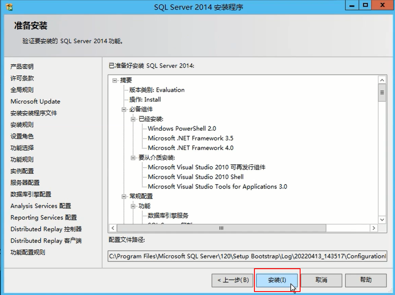This screenshot has height=295, width=395.
Task: Select the 版本类别: Evaluation row
Action: pyautogui.click(x=157, y=90)
